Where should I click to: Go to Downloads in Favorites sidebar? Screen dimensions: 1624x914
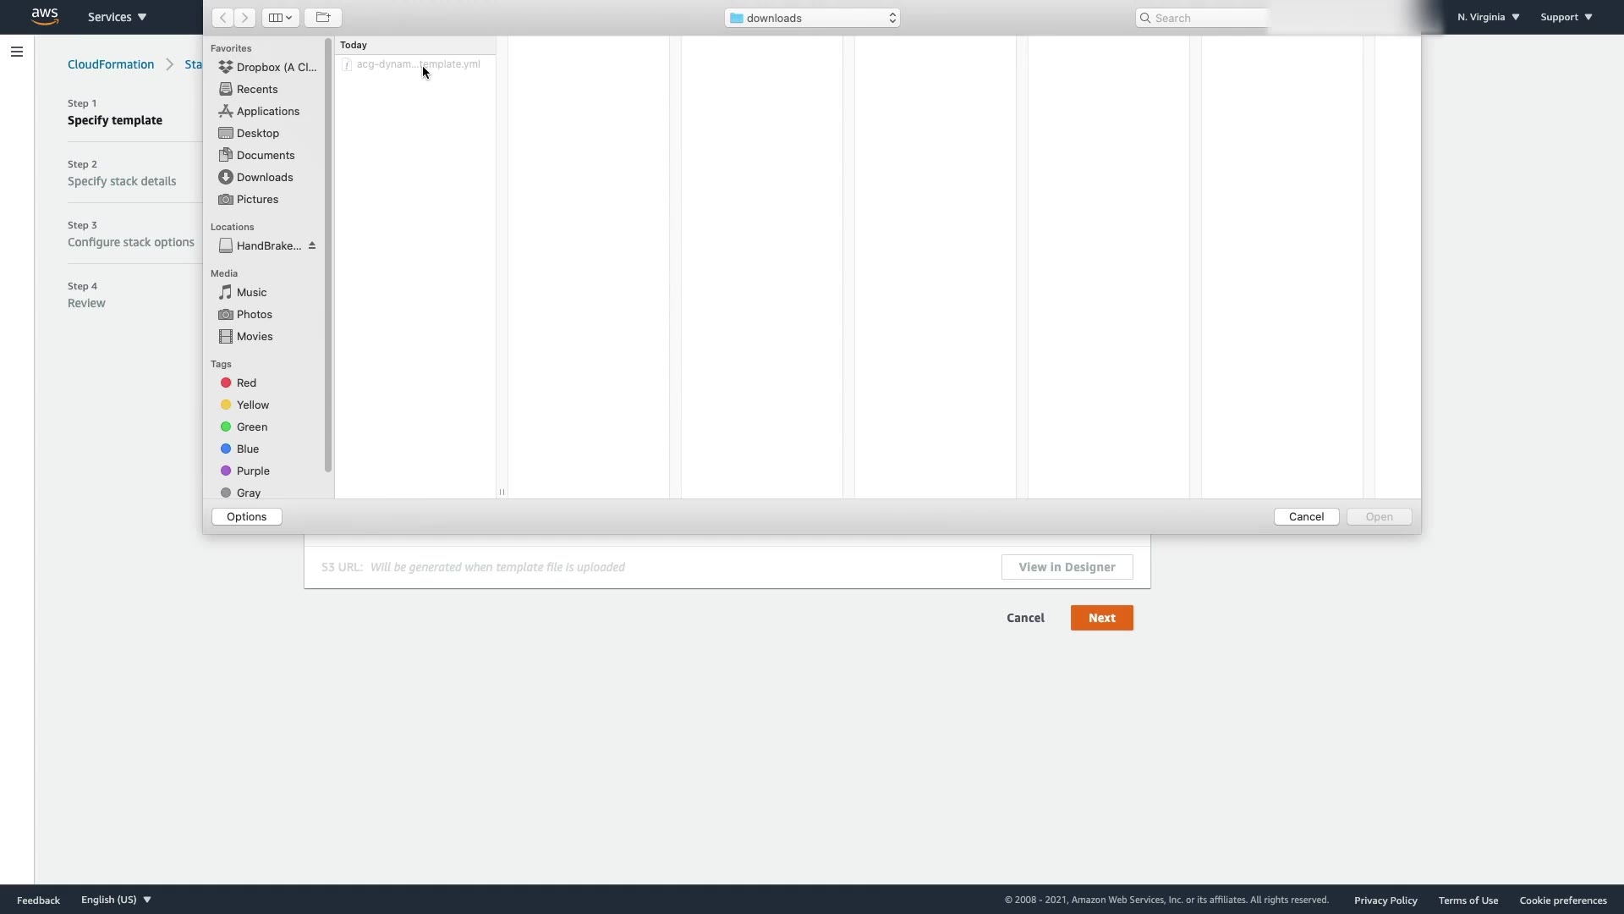pos(264,178)
